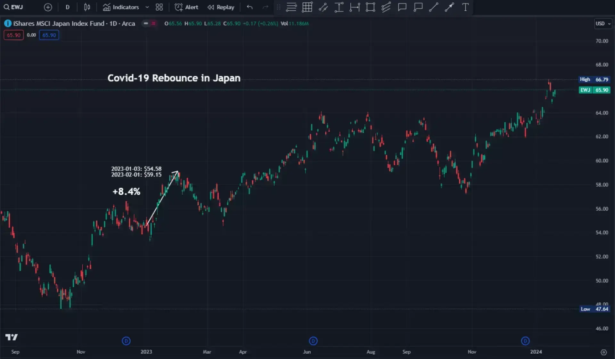Open the Indicators dialog
The image size is (615, 359).
pyautogui.click(x=121, y=7)
